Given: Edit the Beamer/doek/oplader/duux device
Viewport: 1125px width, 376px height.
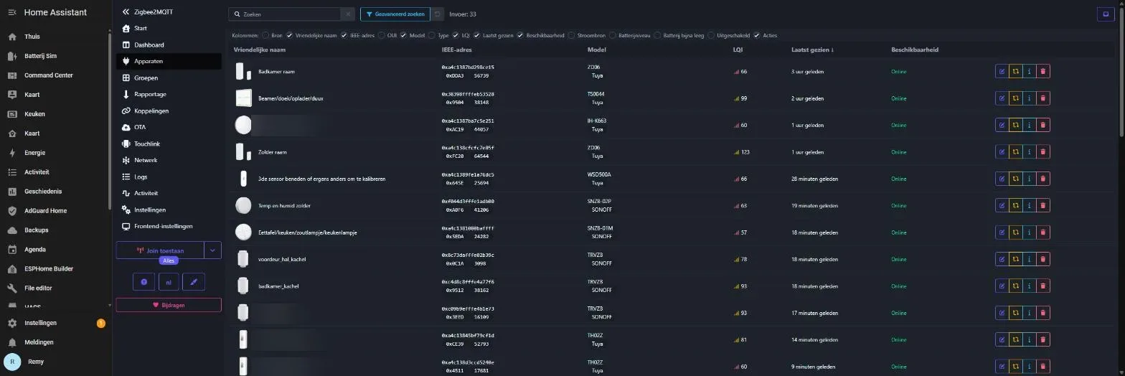Looking at the screenshot, I should click(x=1002, y=98).
